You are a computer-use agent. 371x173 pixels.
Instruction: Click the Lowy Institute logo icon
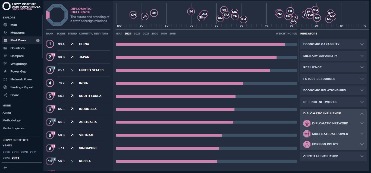pyautogui.click(x=7, y=7)
